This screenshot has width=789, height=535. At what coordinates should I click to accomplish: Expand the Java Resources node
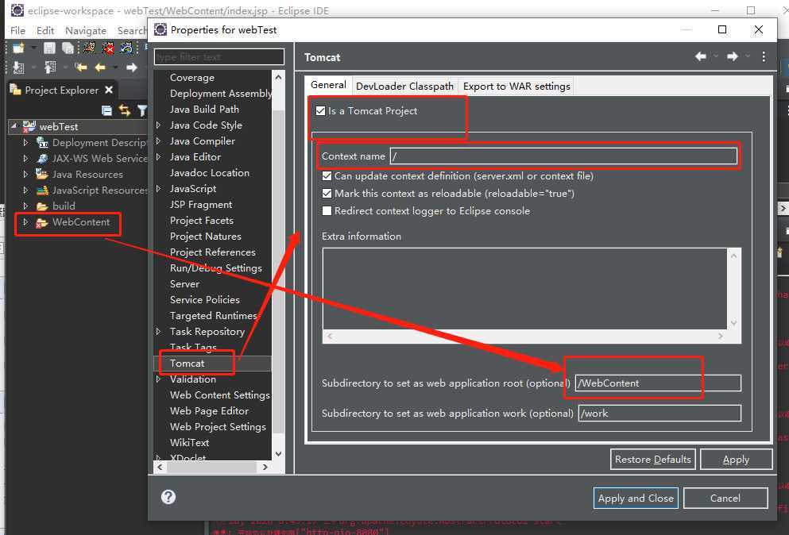click(x=25, y=174)
